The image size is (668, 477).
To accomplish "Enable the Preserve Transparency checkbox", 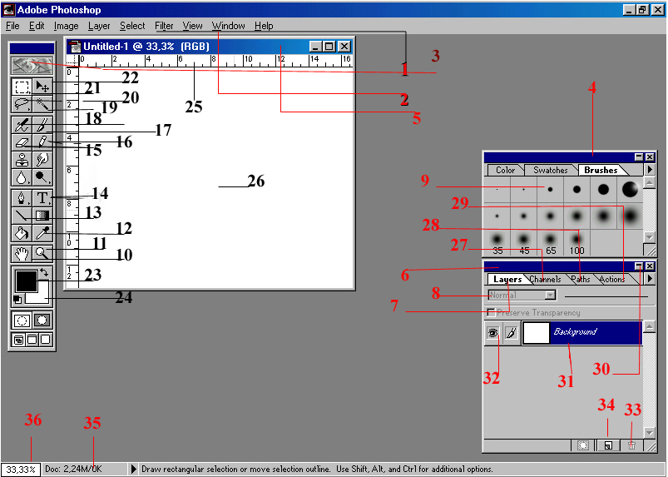I will (x=491, y=312).
